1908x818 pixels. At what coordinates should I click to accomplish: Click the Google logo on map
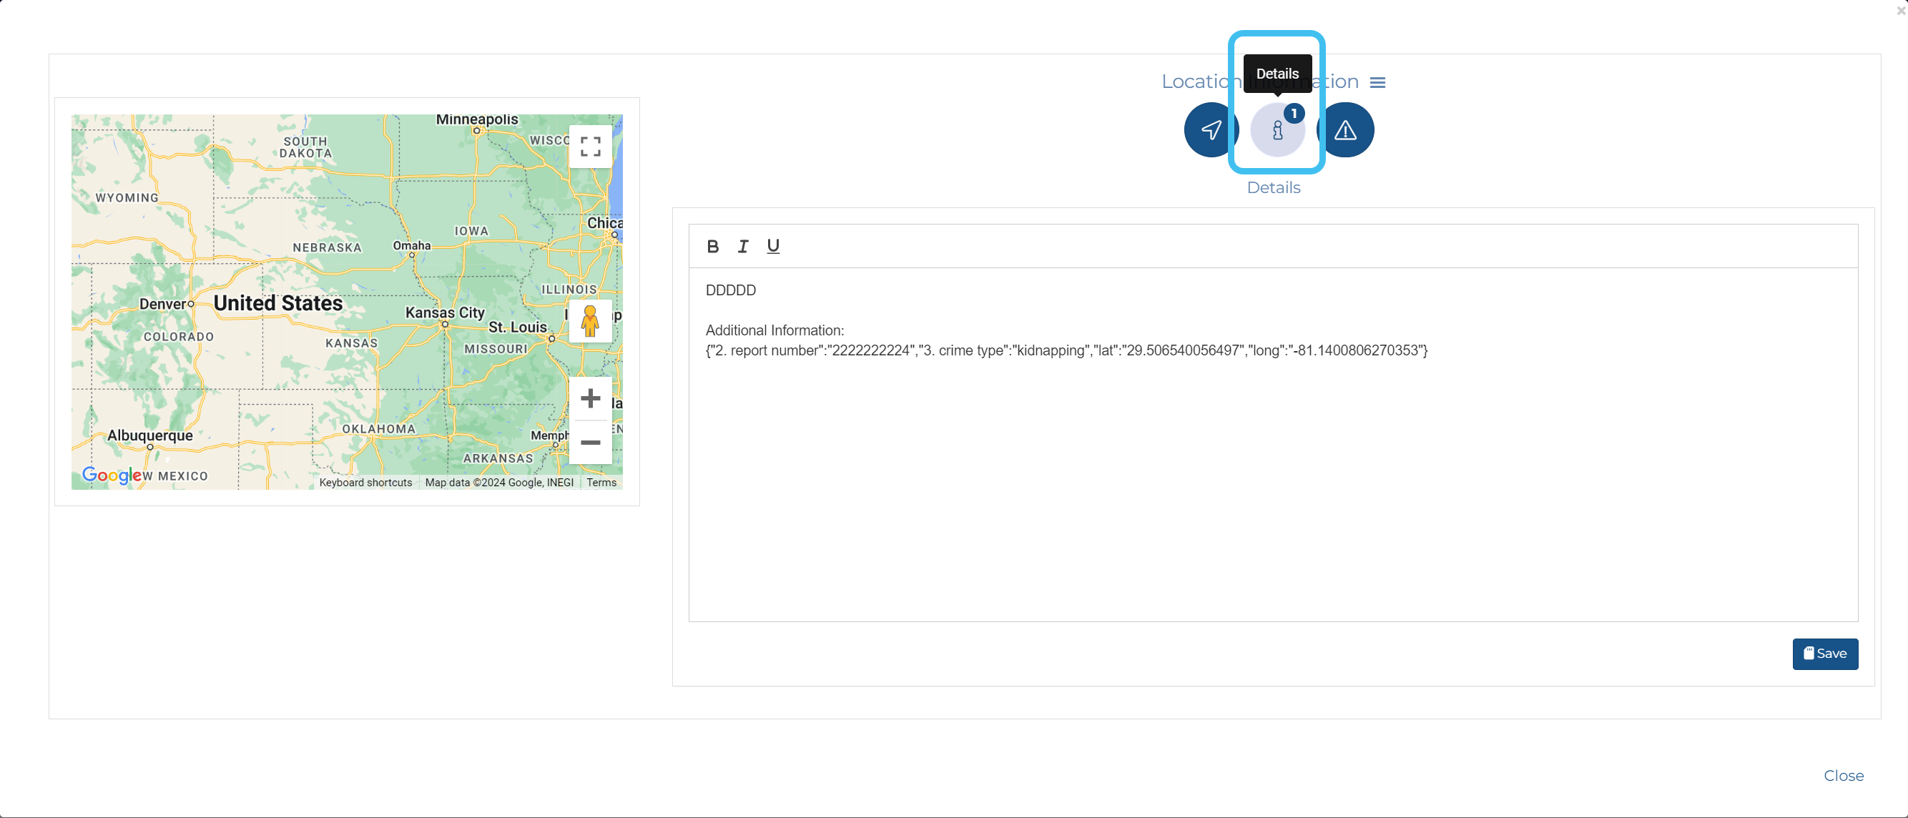click(112, 475)
